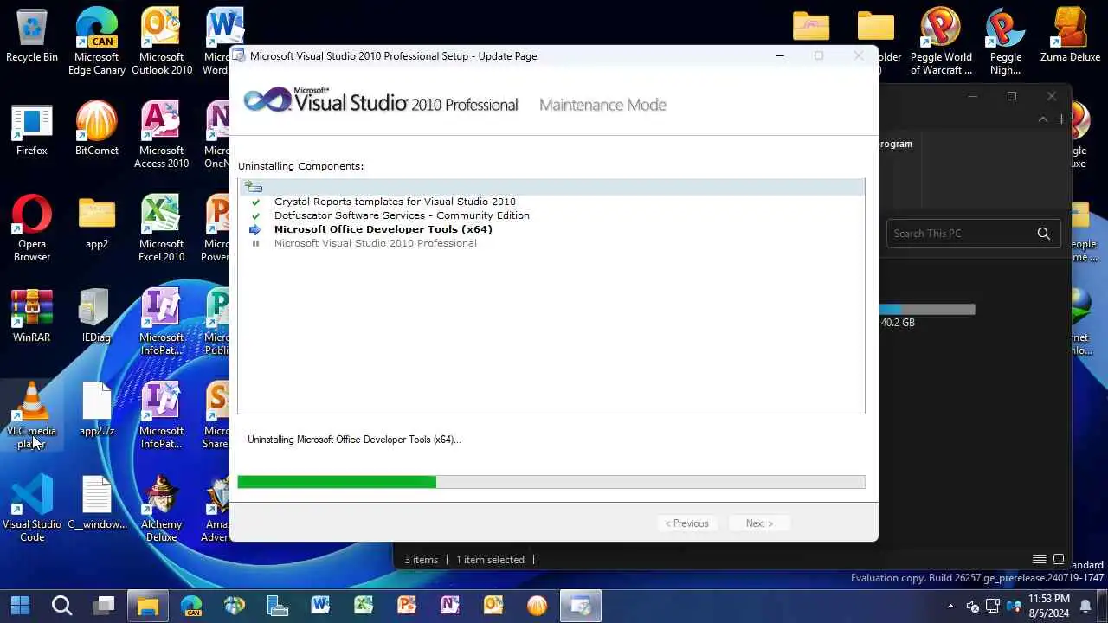Open Word from the taskbar
The image size is (1108, 623).
click(x=320, y=605)
